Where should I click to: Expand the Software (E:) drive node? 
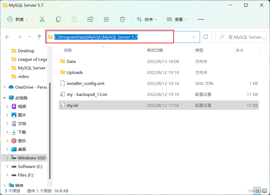click(7, 166)
